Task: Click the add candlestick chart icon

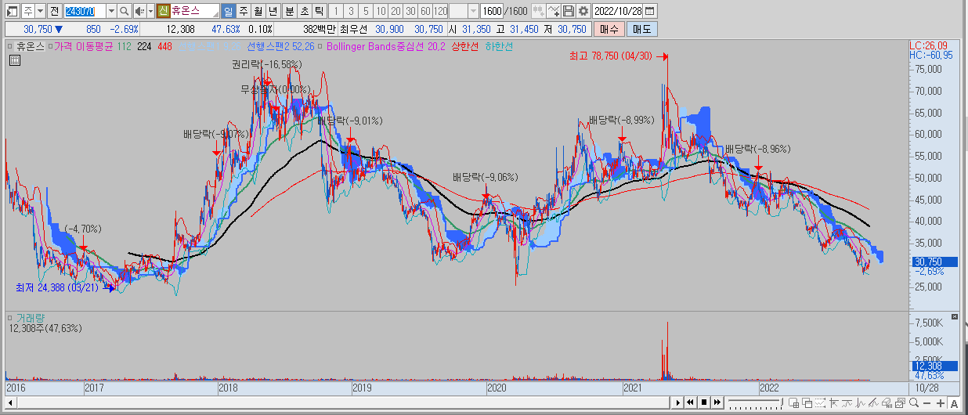Action: 538,11
